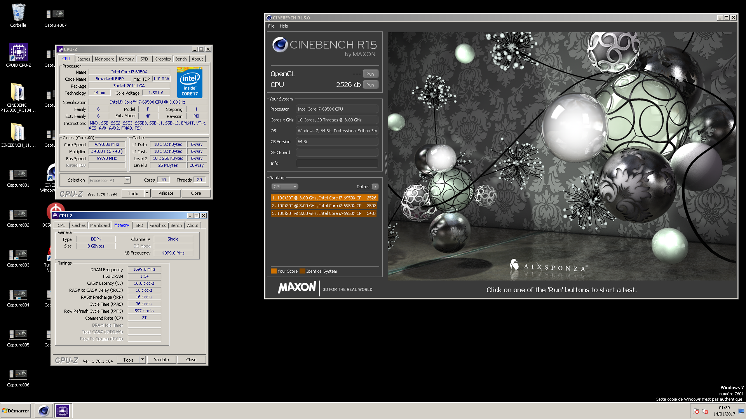Image resolution: width=746 pixels, height=419 pixels.
Task: Click the Multiplier value x 48.0
Action: [x=107, y=151]
